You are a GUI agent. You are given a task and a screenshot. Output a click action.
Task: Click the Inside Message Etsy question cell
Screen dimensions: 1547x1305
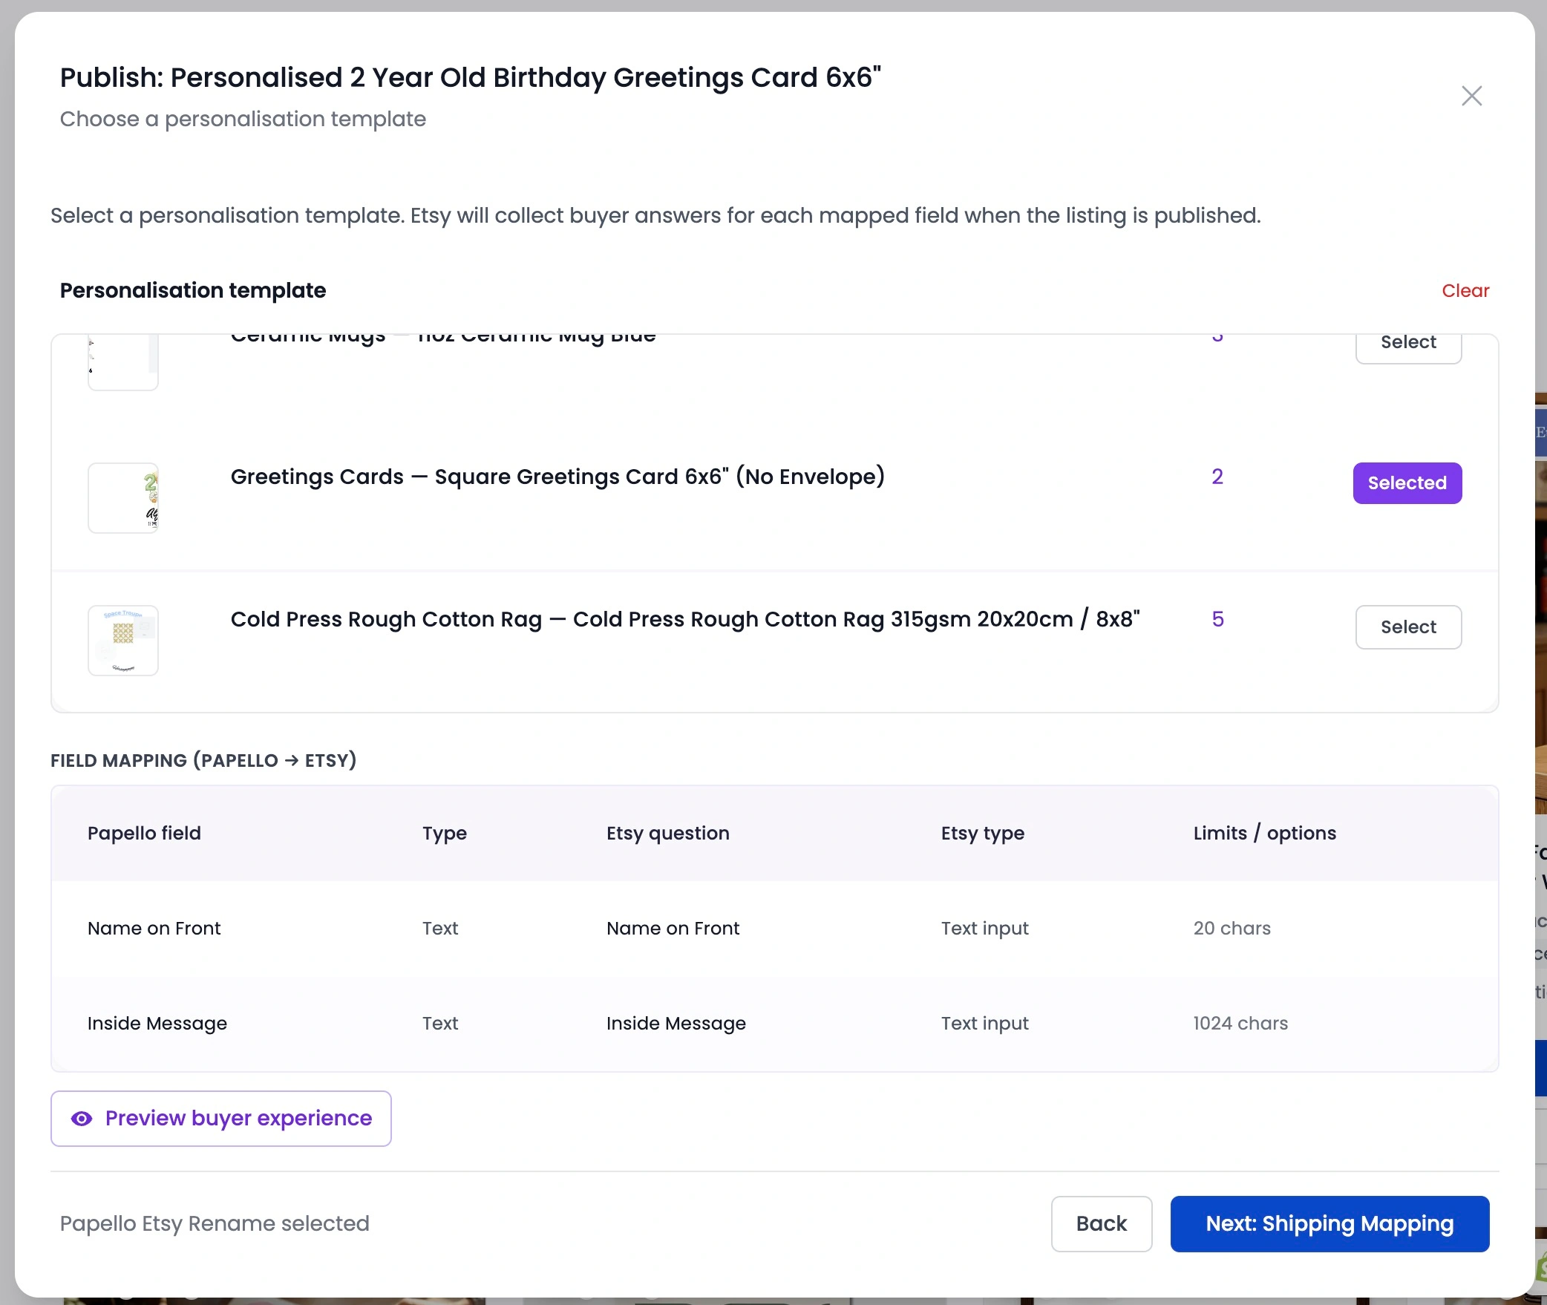(x=676, y=1023)
